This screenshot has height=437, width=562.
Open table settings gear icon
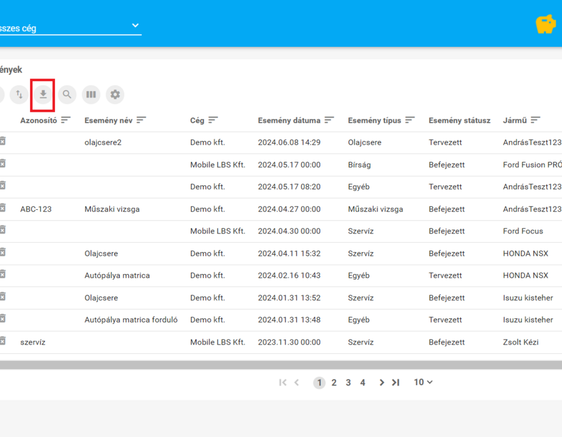(115, 94)
